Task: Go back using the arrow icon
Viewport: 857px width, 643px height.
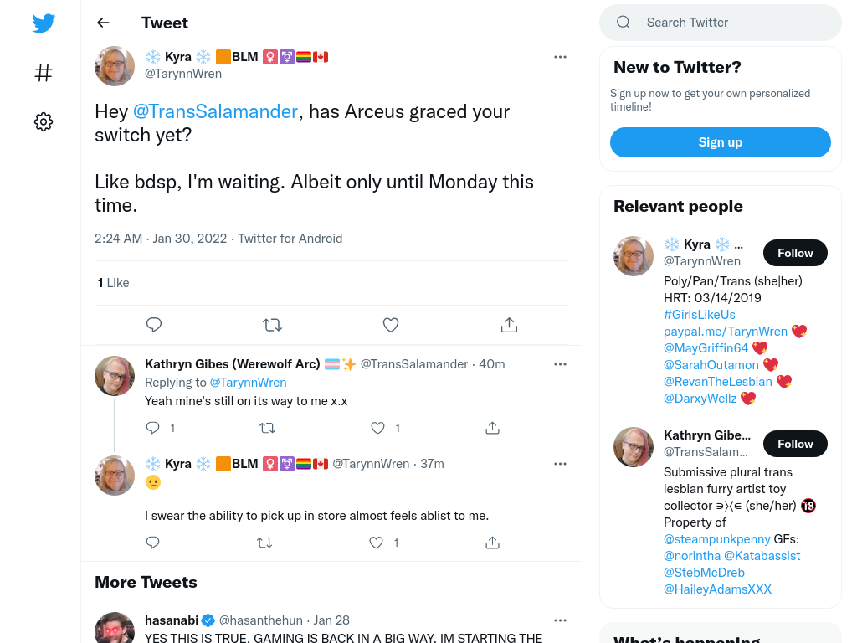Action: [x=103, y=23]
